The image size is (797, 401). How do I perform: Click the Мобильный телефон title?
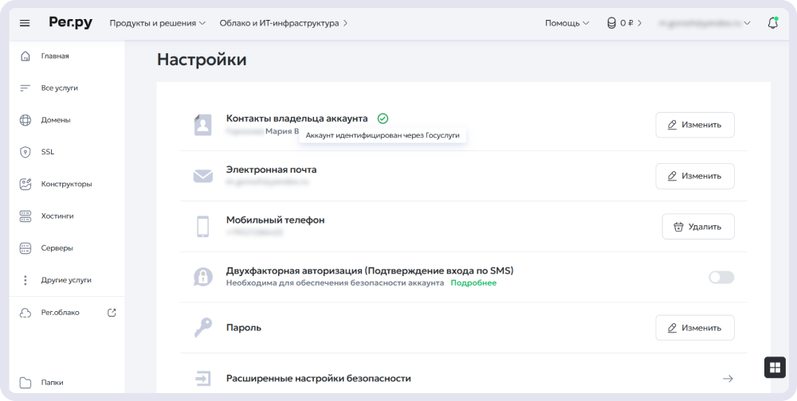pos(276,220)
